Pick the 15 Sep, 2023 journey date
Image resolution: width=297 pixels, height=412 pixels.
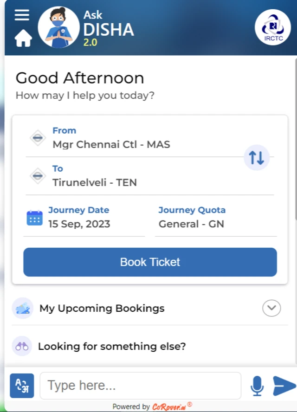coord(79,224)
